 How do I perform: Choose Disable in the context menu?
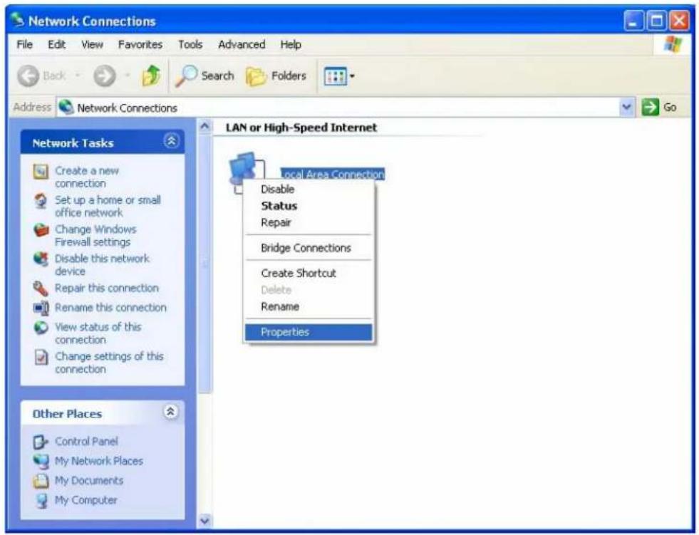tap(309, 189)
